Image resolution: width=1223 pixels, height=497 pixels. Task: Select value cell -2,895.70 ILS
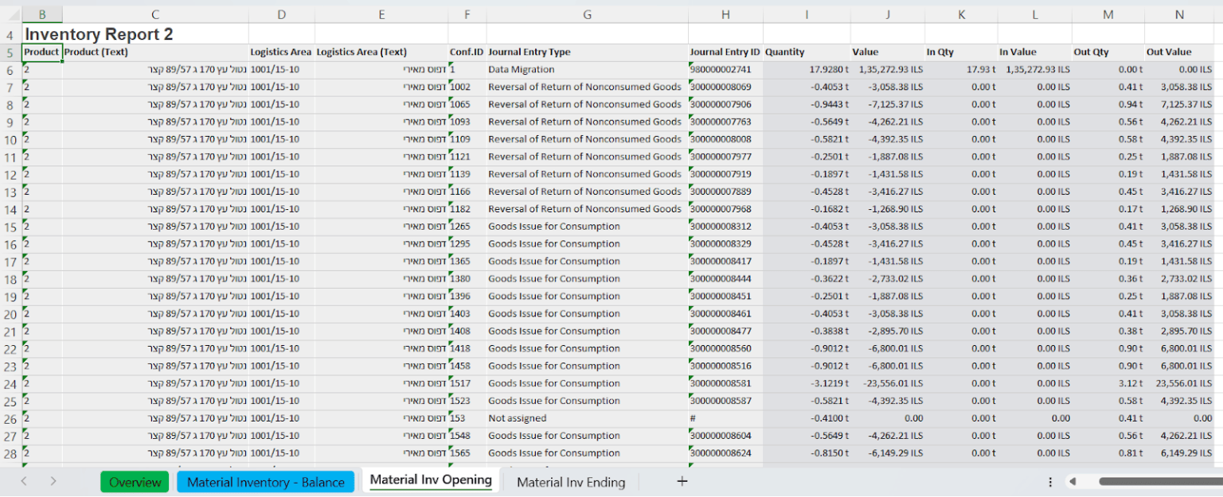(x=888, y=332)
